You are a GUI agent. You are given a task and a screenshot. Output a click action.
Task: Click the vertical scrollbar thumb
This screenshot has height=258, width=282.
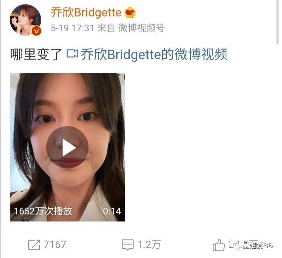[x=278, y=22]
